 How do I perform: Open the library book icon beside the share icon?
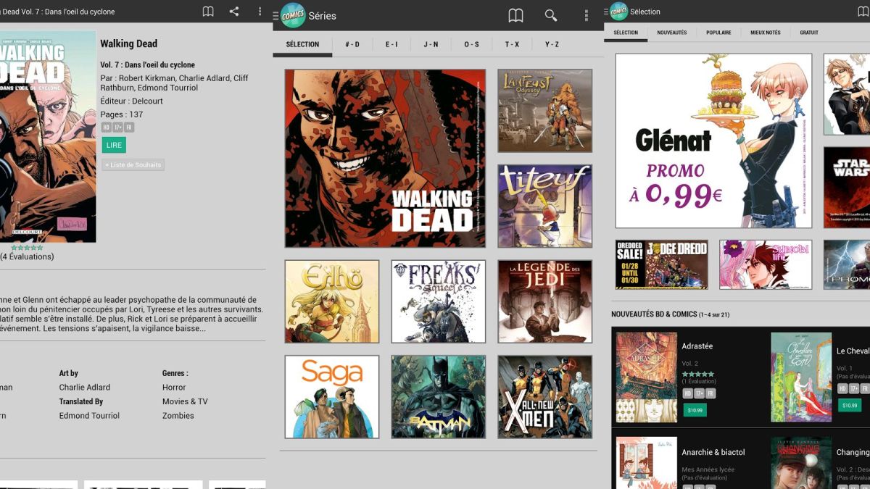[208, 12]
